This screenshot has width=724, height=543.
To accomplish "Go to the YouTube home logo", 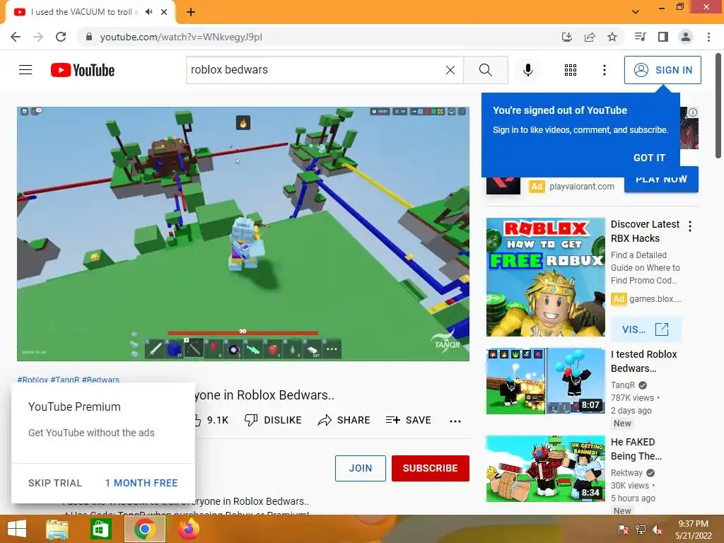I will [x=83, y=70].
